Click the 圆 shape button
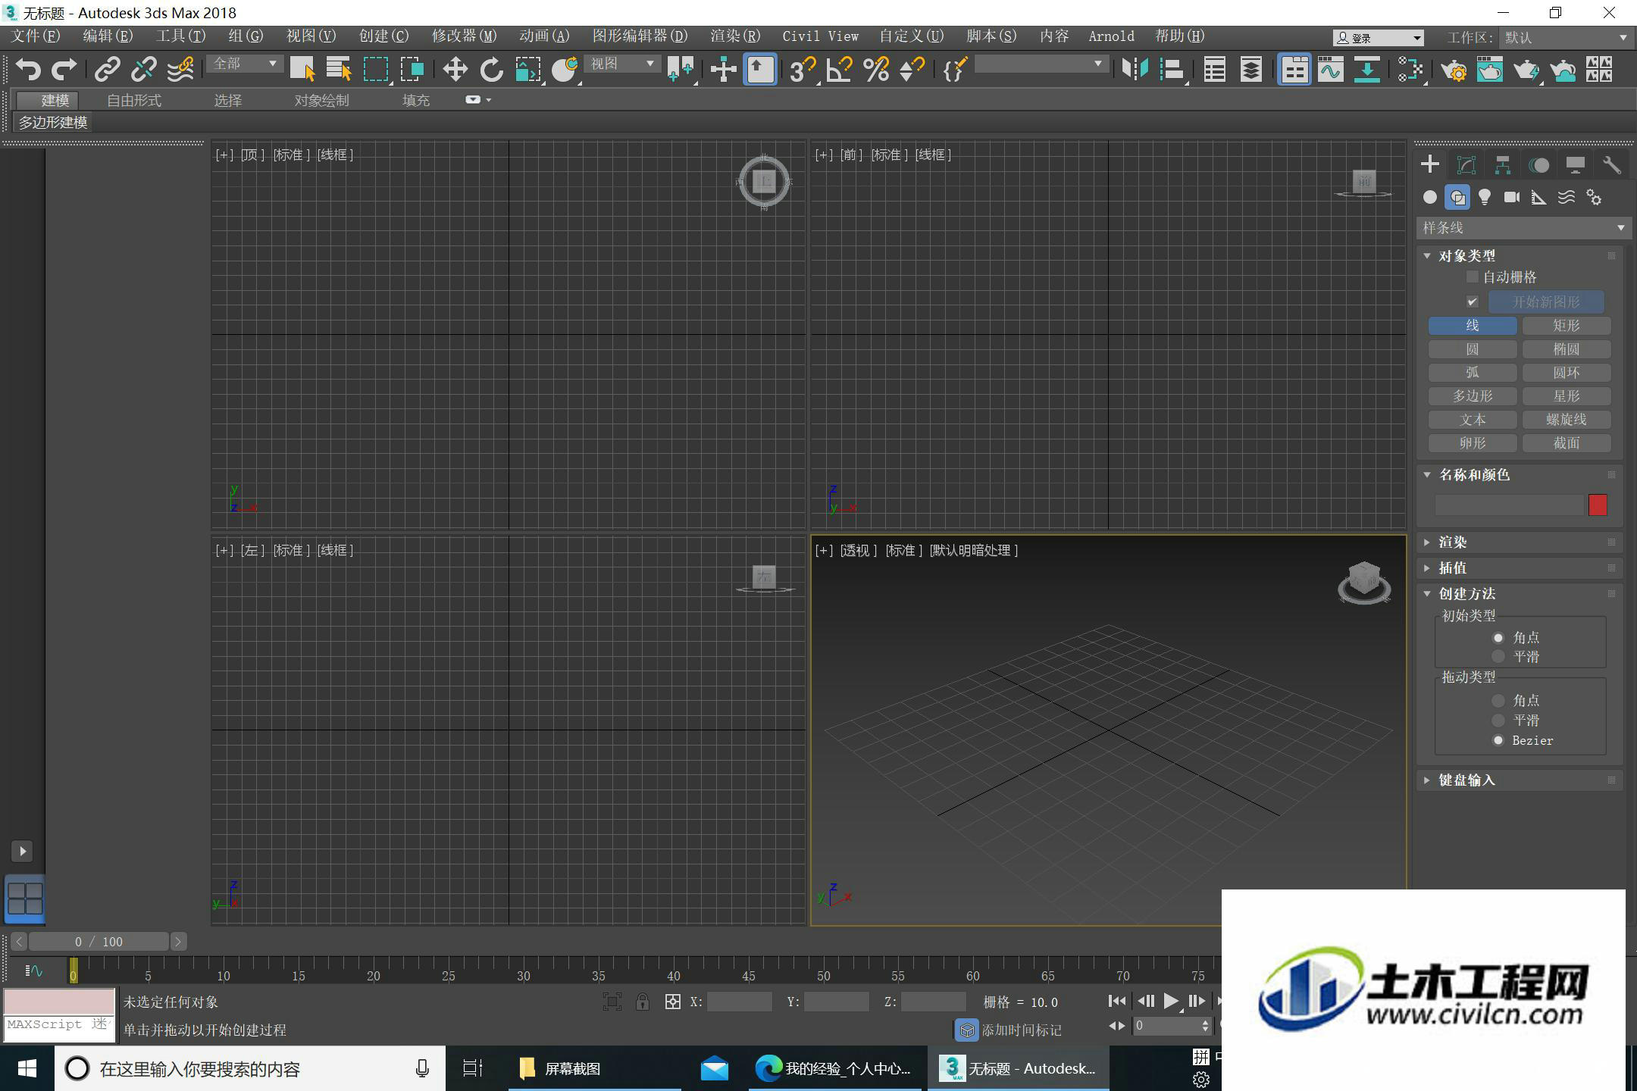The image size is (1637, 1091). [x=1473, y=349]
